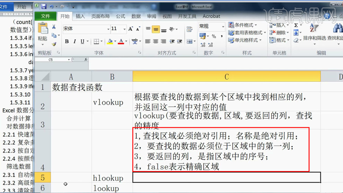Increase indent in alignment group

(180, 41)
